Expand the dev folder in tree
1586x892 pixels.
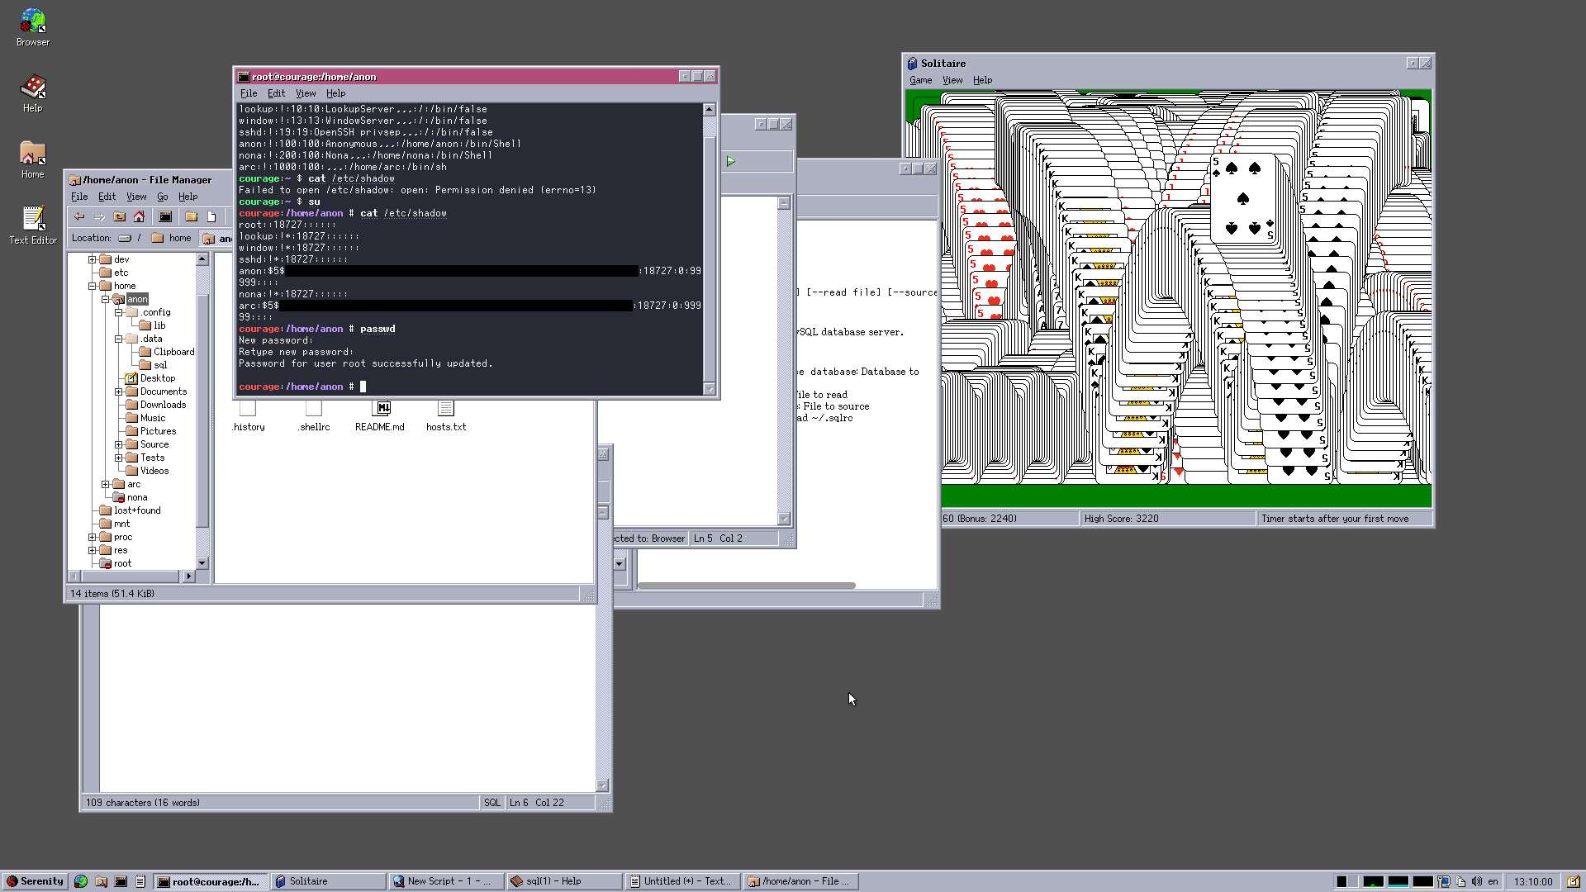tap(93, 259)
